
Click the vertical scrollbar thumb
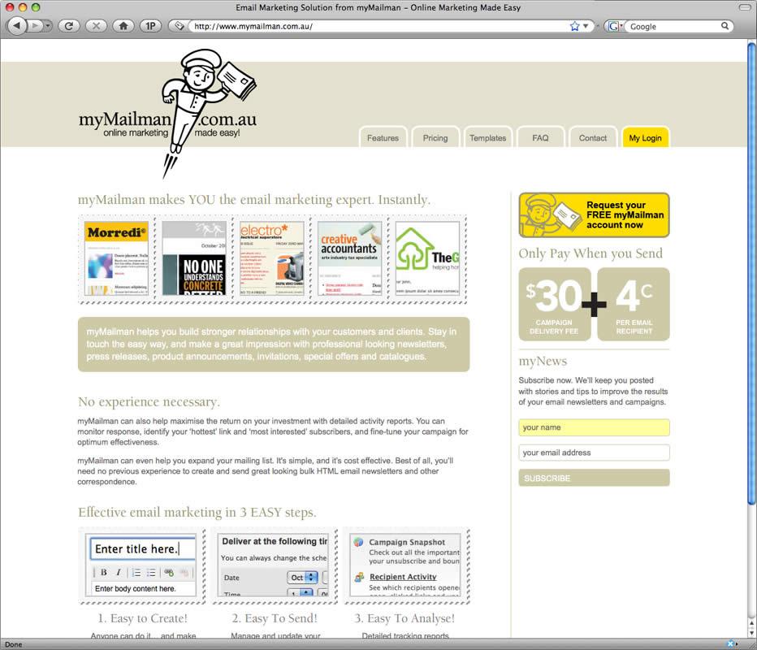751,275
